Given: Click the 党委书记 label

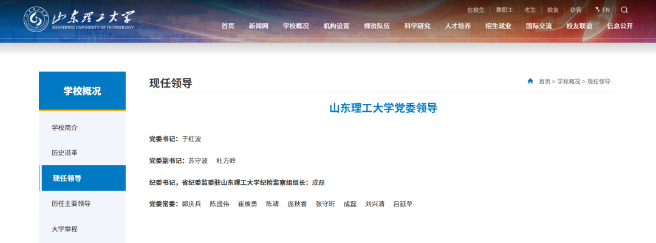Looking at the screenshot, I should (165, 139).
